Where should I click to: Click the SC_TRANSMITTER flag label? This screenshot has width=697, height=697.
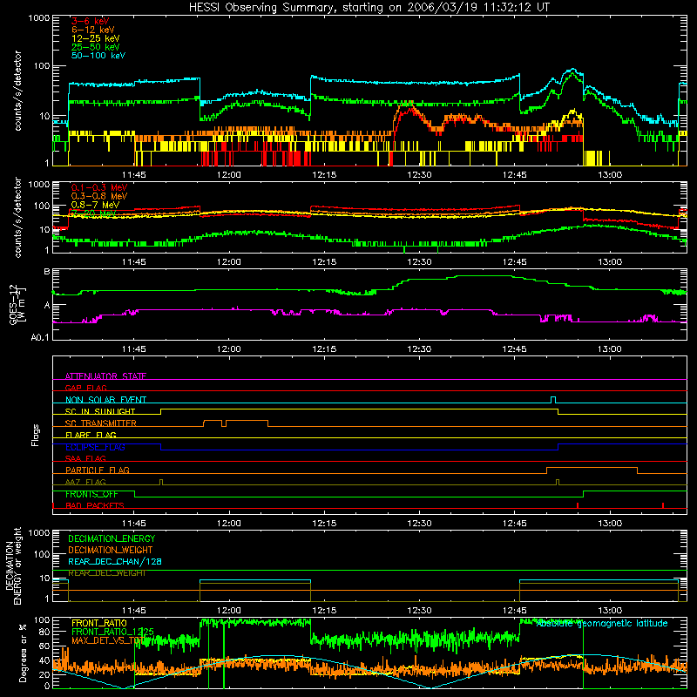pos(101,423)
